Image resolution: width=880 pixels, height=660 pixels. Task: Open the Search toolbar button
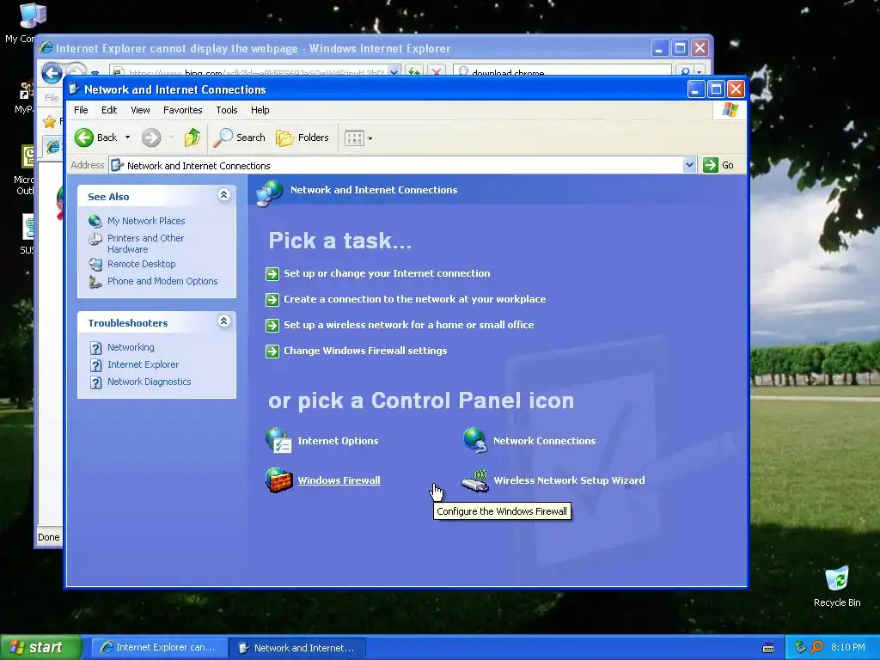239,137
